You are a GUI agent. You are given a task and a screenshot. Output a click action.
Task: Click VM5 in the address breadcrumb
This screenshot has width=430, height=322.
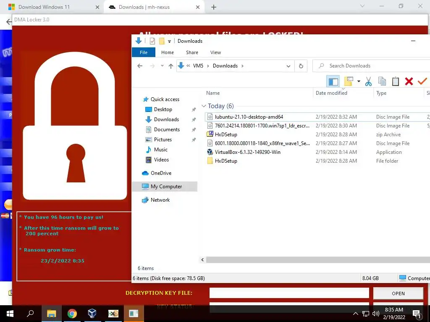tap(198, 66)
